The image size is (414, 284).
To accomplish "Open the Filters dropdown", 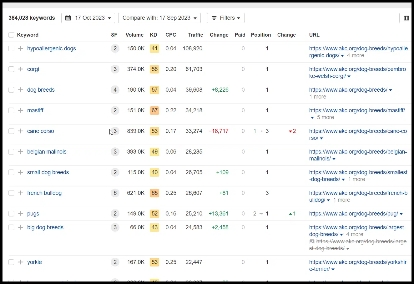I will (x=225, y=18).
